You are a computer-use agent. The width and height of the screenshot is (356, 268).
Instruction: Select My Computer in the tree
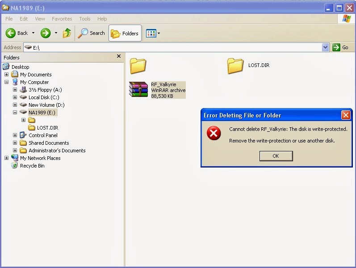34,82
